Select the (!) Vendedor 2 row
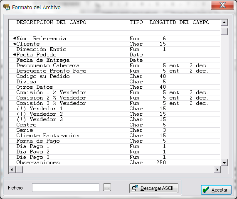The width and height of the screenshot is (237, 199). pyautogui.click(x=114, y=114)
